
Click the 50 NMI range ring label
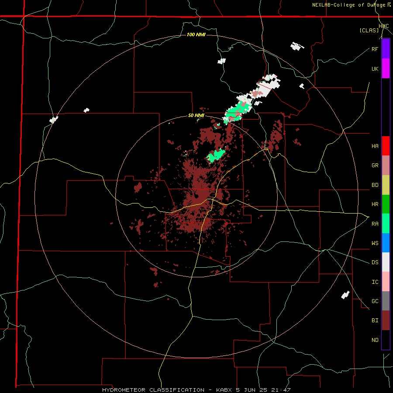[x=196, y=116]
